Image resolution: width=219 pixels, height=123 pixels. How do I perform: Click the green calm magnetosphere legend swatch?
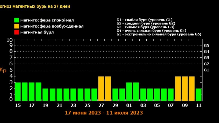[x=17, y=20]
